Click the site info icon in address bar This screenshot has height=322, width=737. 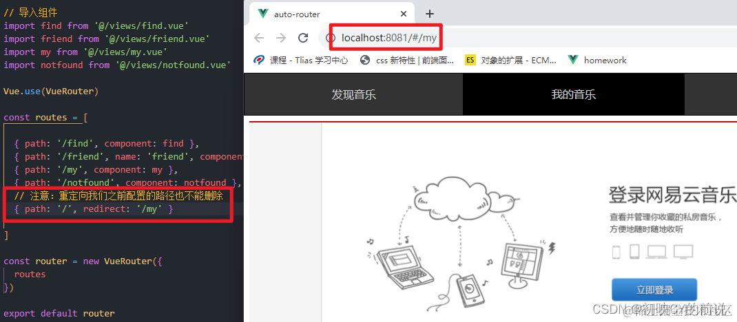pos(331,38)
